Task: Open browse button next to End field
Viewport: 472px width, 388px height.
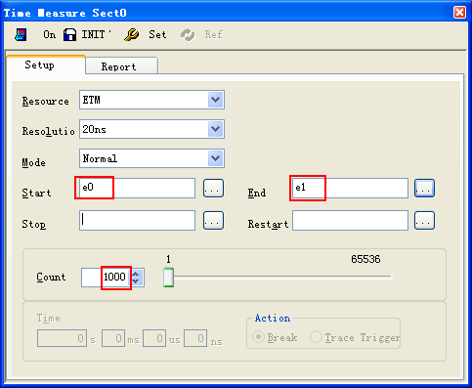Action: point(424,188)
